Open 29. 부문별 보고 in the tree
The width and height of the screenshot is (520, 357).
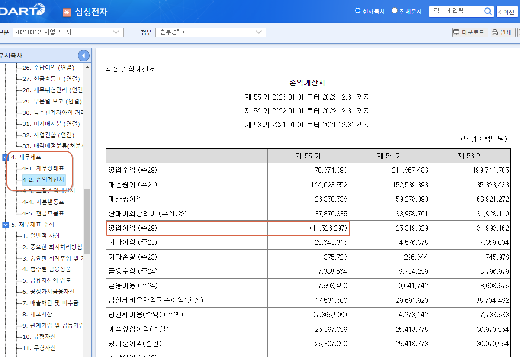tap(52, 101)
